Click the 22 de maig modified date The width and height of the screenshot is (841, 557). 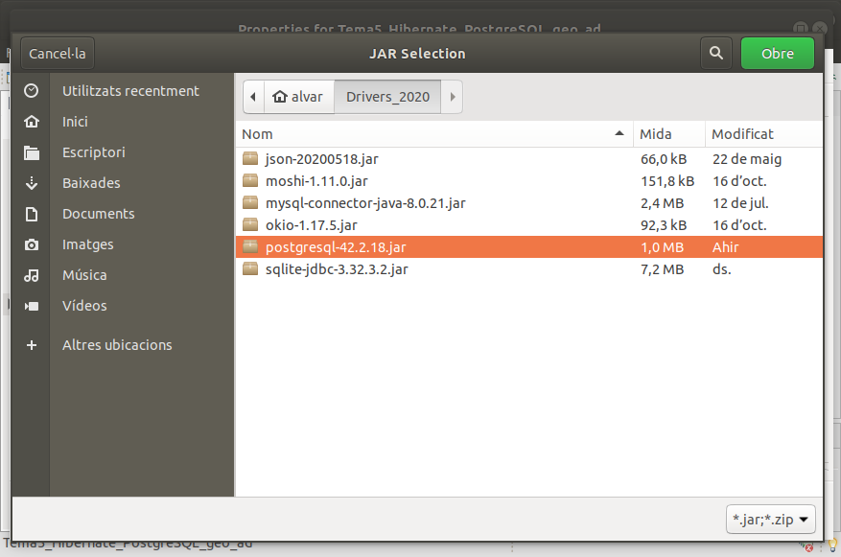747,159
